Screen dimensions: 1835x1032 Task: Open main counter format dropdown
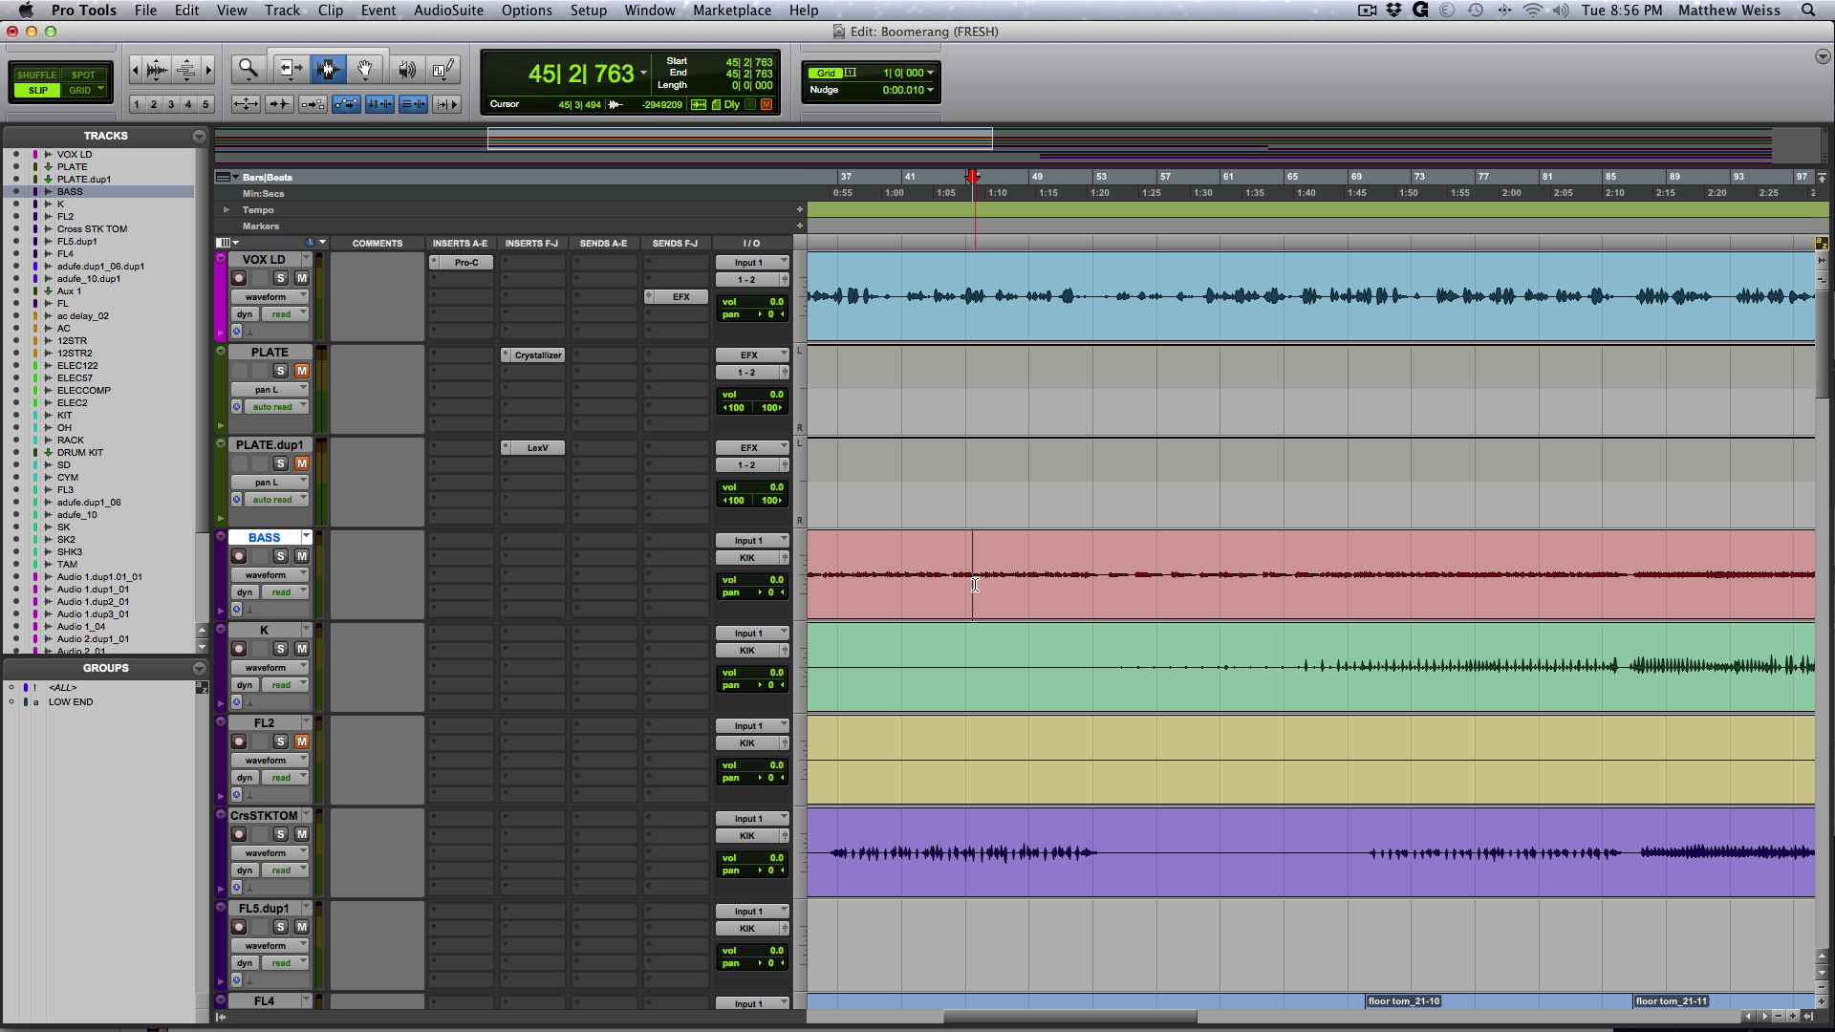tap(643, 74)
